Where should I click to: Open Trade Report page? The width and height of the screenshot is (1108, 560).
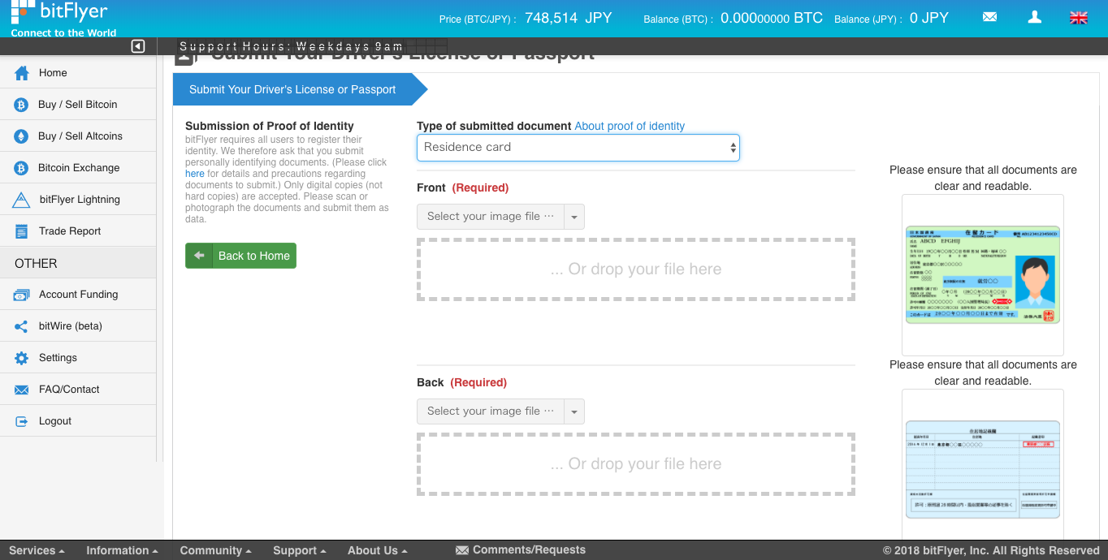78,231
